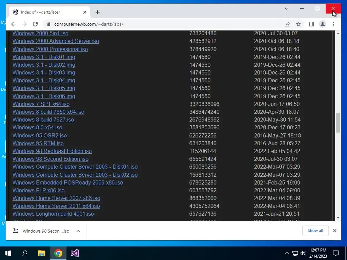
Task: Launch Visual Studio from the taskbar
Action: coord(75,253)
